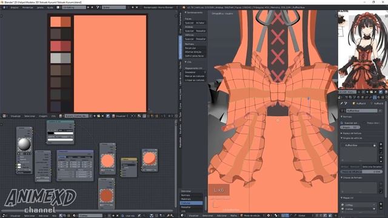This screenshot has height=218, width=388.
Task: Open the Arquivo menu
Action: pos(15,7)
